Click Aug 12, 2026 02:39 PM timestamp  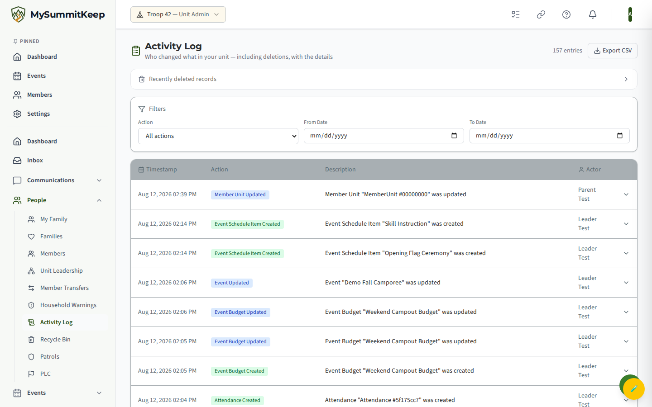(167, 194)
